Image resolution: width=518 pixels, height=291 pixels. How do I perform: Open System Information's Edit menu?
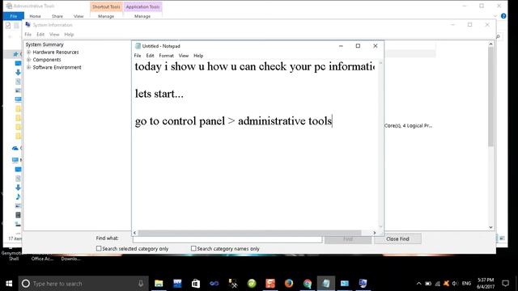[x=40, y=34]
